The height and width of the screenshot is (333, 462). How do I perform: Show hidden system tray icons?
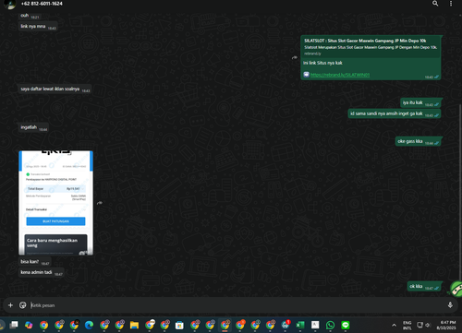click(x=394, y=325)
